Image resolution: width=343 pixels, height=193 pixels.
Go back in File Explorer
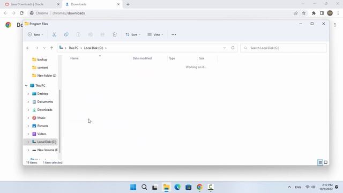[28, 48]
